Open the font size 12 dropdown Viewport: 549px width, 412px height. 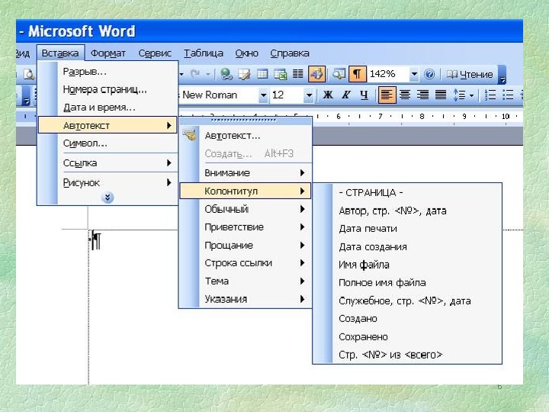pos(308,95)
